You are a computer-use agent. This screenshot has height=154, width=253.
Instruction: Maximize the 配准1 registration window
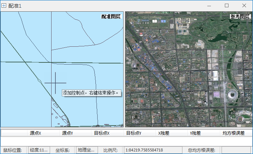(x=227, y=5)
